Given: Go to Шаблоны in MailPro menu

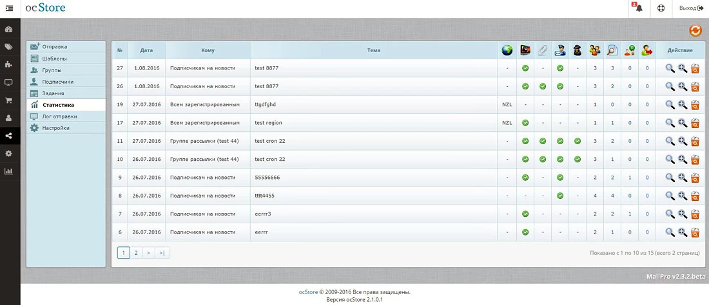Looking at the screenshot, I should [x=66, y=59].
